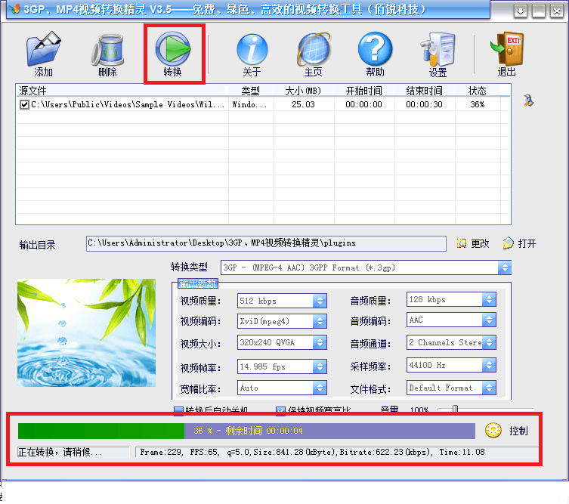569x504 pixels.
Task: Click the 大小(MB) column header
Action: tap(304, 91)
